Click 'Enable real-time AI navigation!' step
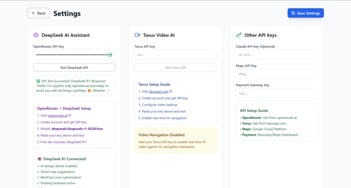The width and height of the screenshot is (351, 188). pyautogui.click(x=163, y=118)
